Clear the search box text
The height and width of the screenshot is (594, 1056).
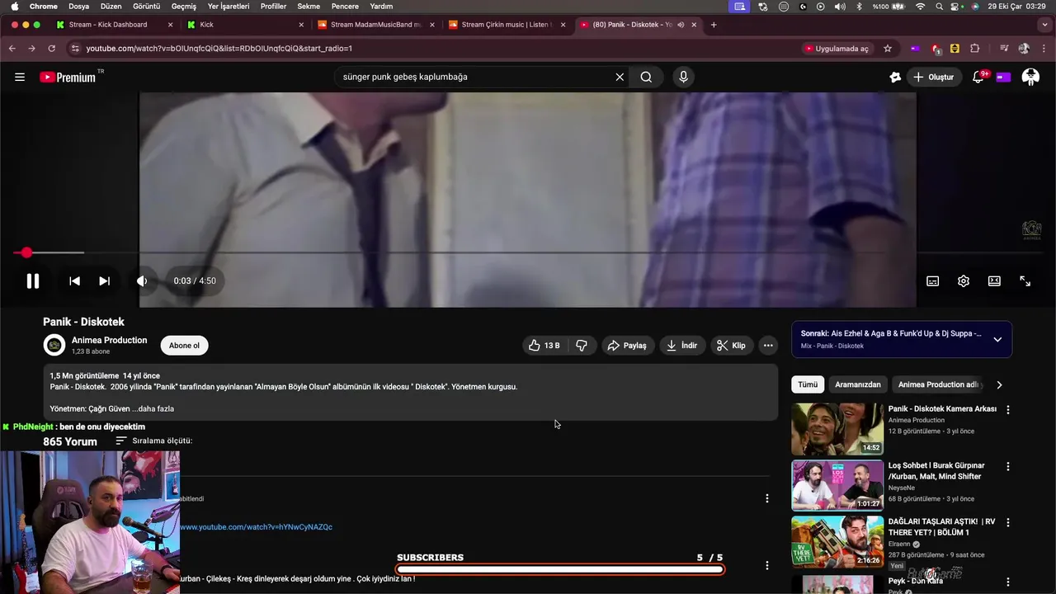click(620, 77)
